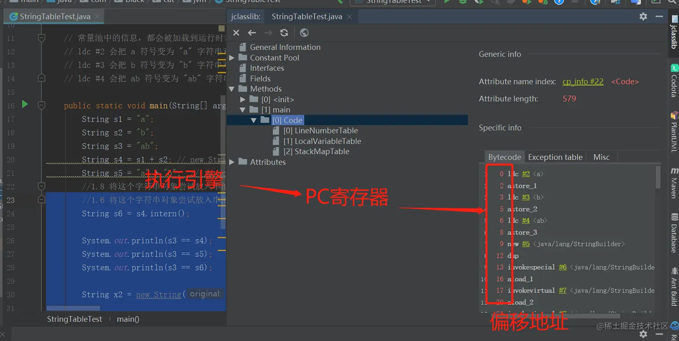Follow the #2 constant link for <a>
The width and height of the screenshot is (679, 341).
(525, 174)
